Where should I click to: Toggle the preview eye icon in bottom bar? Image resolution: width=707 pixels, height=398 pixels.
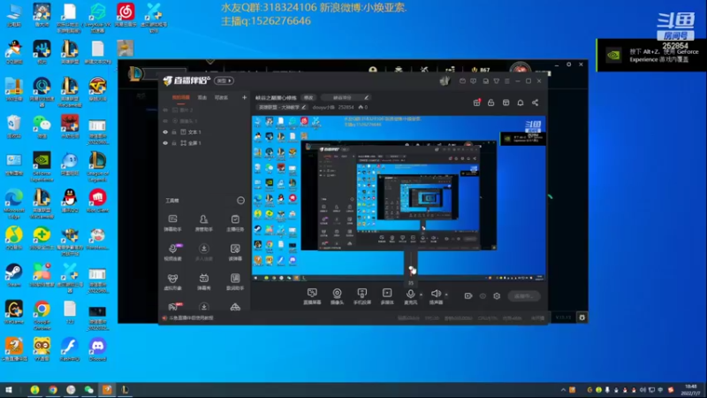point(483,296)
